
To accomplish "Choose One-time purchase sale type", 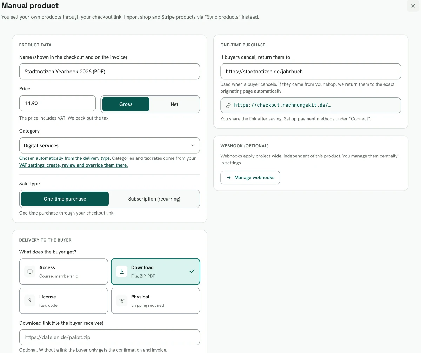I will (65, 199).
